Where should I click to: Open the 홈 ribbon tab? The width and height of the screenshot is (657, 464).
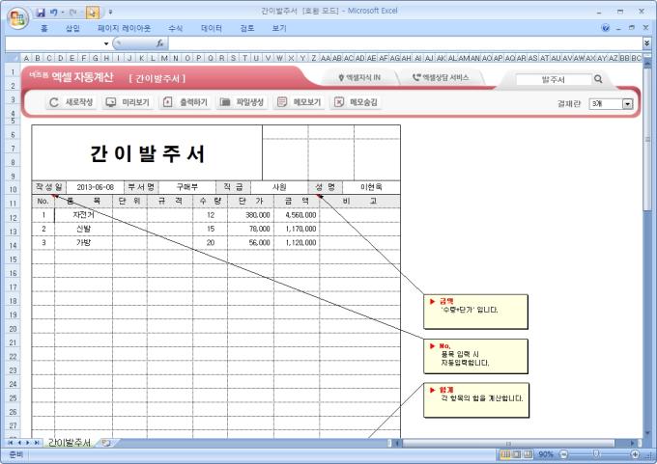tap(44, 28)
